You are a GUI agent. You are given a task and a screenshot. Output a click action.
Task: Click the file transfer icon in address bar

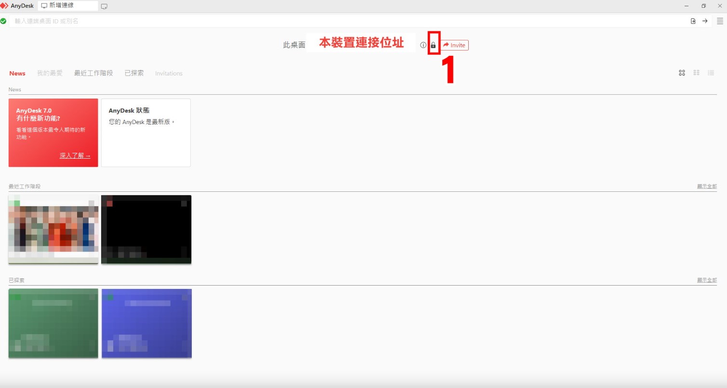pos(693,21)
